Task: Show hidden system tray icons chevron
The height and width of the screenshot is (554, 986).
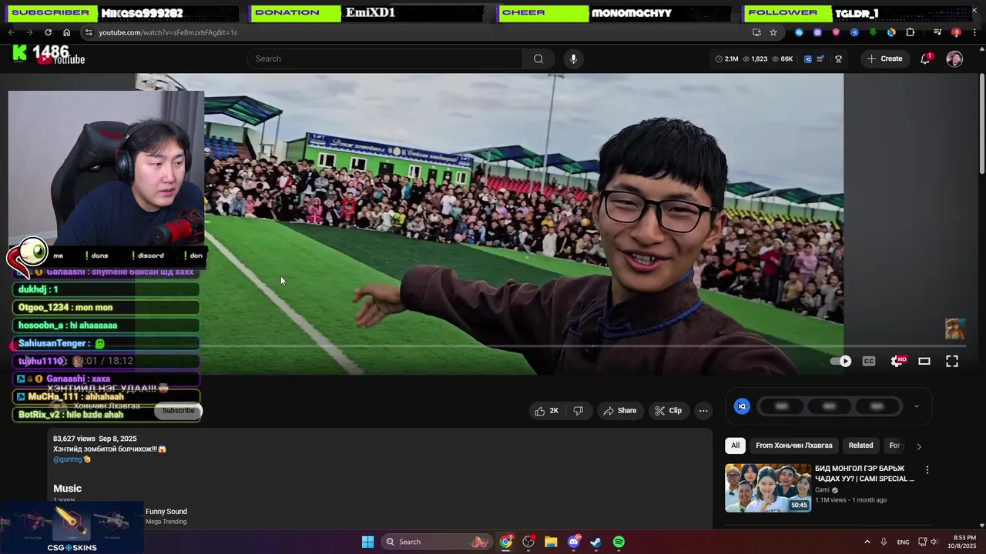Action: (x=867, y=542)
